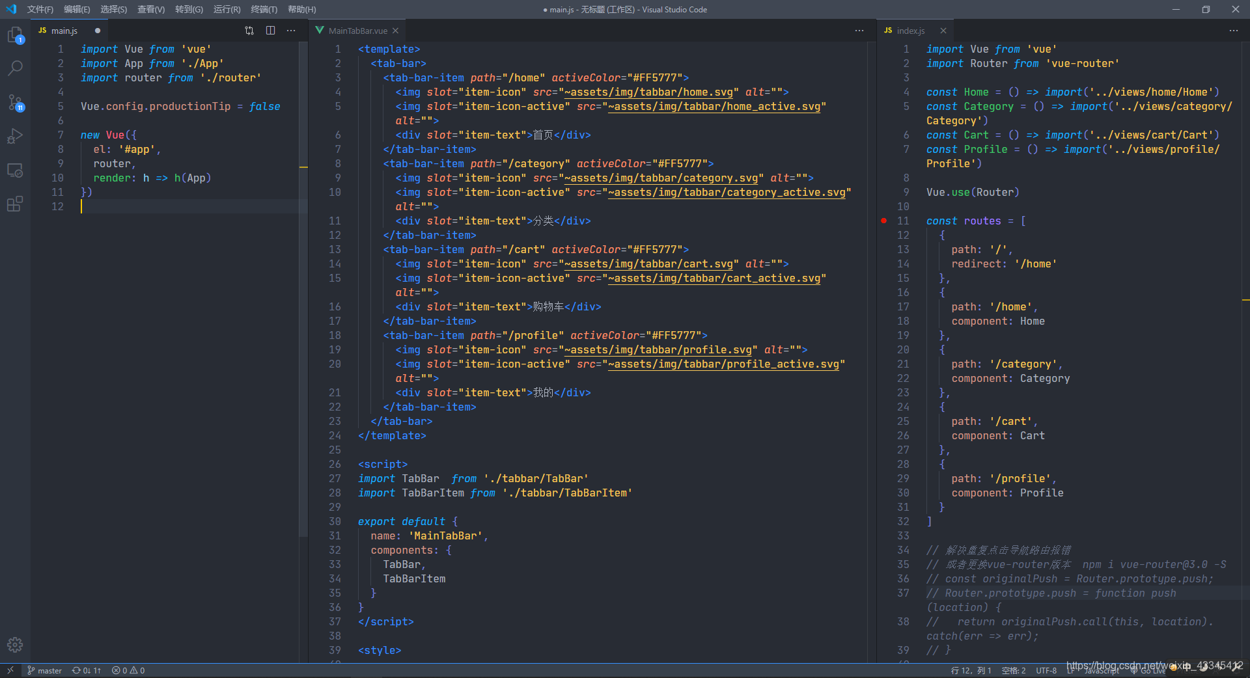Follow the category_active.svg path link
1250x678 pixels.
point(727,193)
